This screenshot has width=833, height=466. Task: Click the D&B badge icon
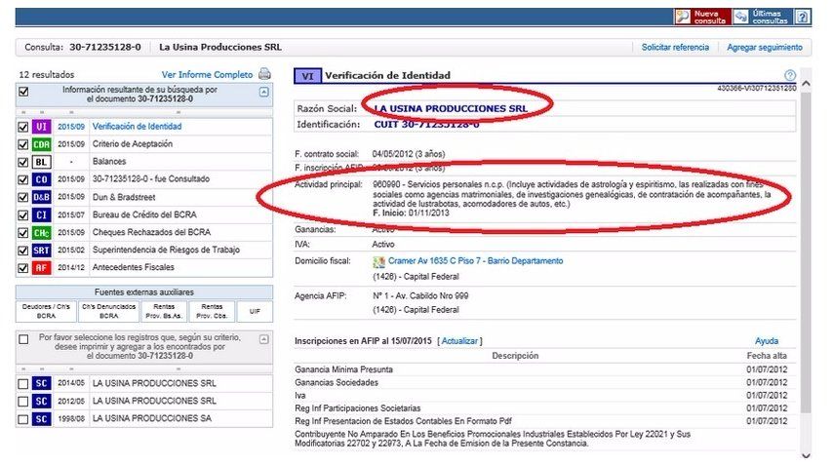pos(41,197)
